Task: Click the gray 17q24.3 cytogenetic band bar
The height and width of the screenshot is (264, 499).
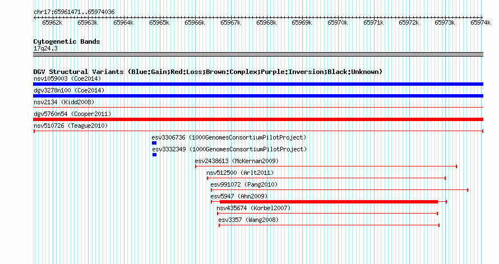Action: [x=258, y=54]
